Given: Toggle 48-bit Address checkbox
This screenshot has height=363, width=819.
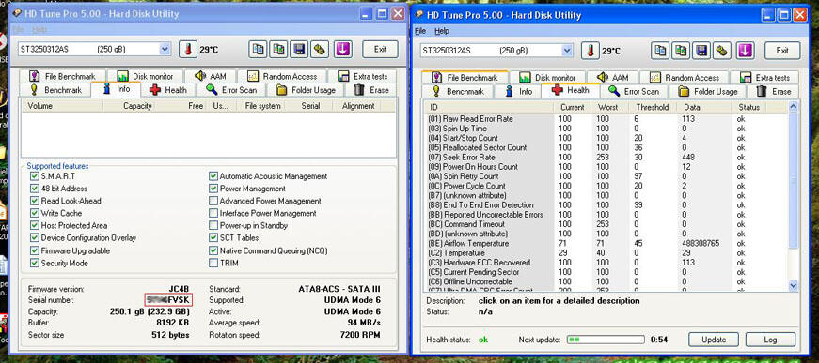Looking at the screenshot, I should pyautogui.click(x=35, y=189).
